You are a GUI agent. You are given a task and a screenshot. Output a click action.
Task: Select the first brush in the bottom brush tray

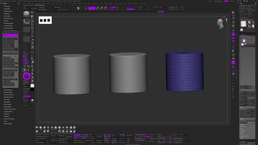coord(37,128)
